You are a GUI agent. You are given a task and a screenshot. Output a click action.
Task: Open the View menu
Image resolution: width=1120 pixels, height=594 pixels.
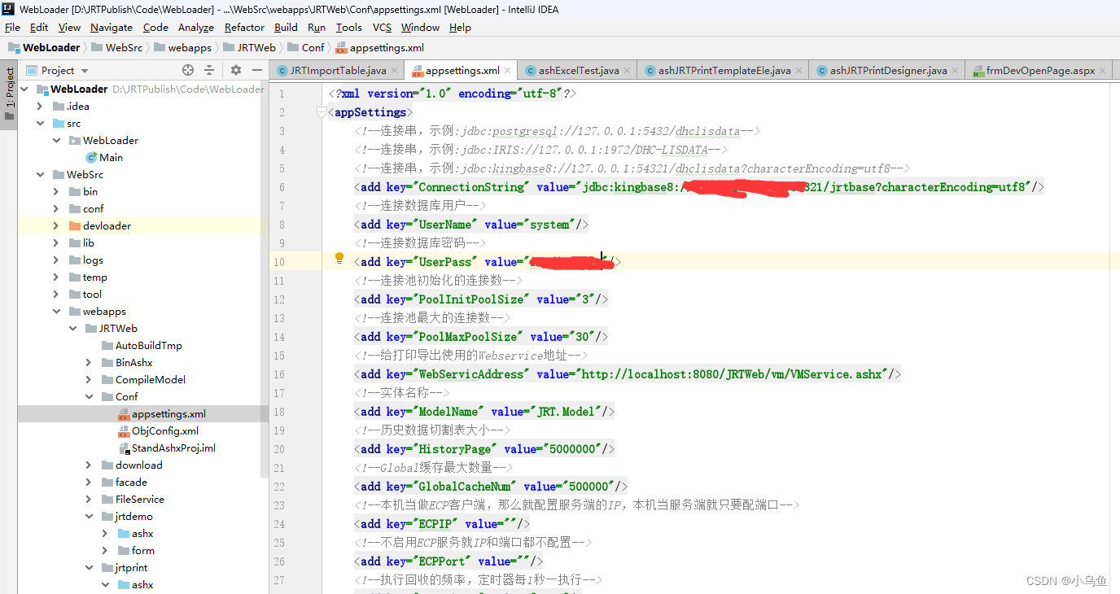(x=69, y=27)
